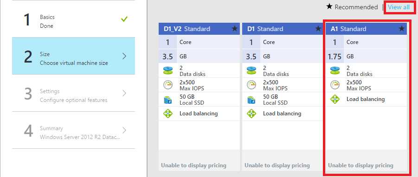
Task: Select the A1 Standard card header
Action: pyautogui.click(x=367, y=29)
